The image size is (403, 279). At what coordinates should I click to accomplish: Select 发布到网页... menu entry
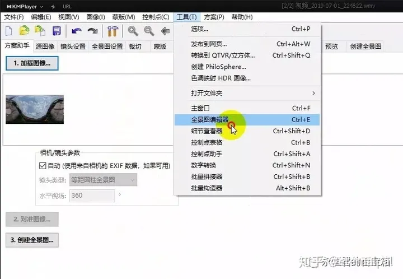click(x=247, y=44)
